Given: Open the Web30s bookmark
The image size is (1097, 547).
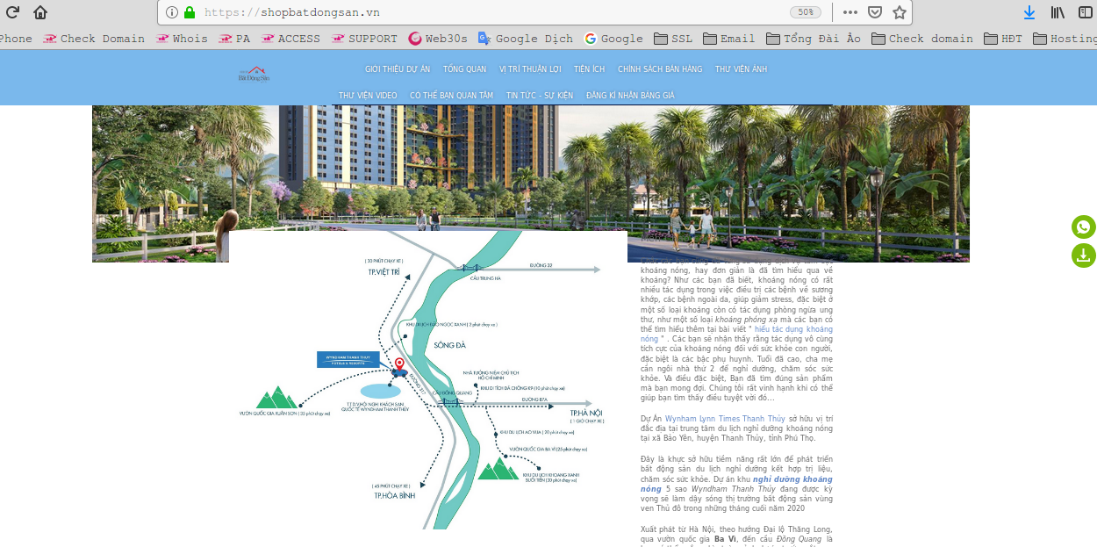Looking at the screenshot, I should (x=438, y=39).
